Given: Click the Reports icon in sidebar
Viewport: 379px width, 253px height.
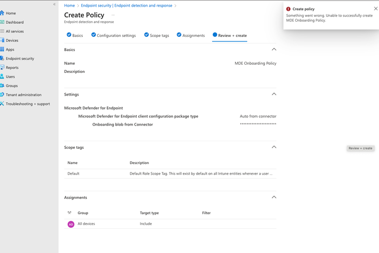Looking at the screenshot, I should [x=2, y=67].
